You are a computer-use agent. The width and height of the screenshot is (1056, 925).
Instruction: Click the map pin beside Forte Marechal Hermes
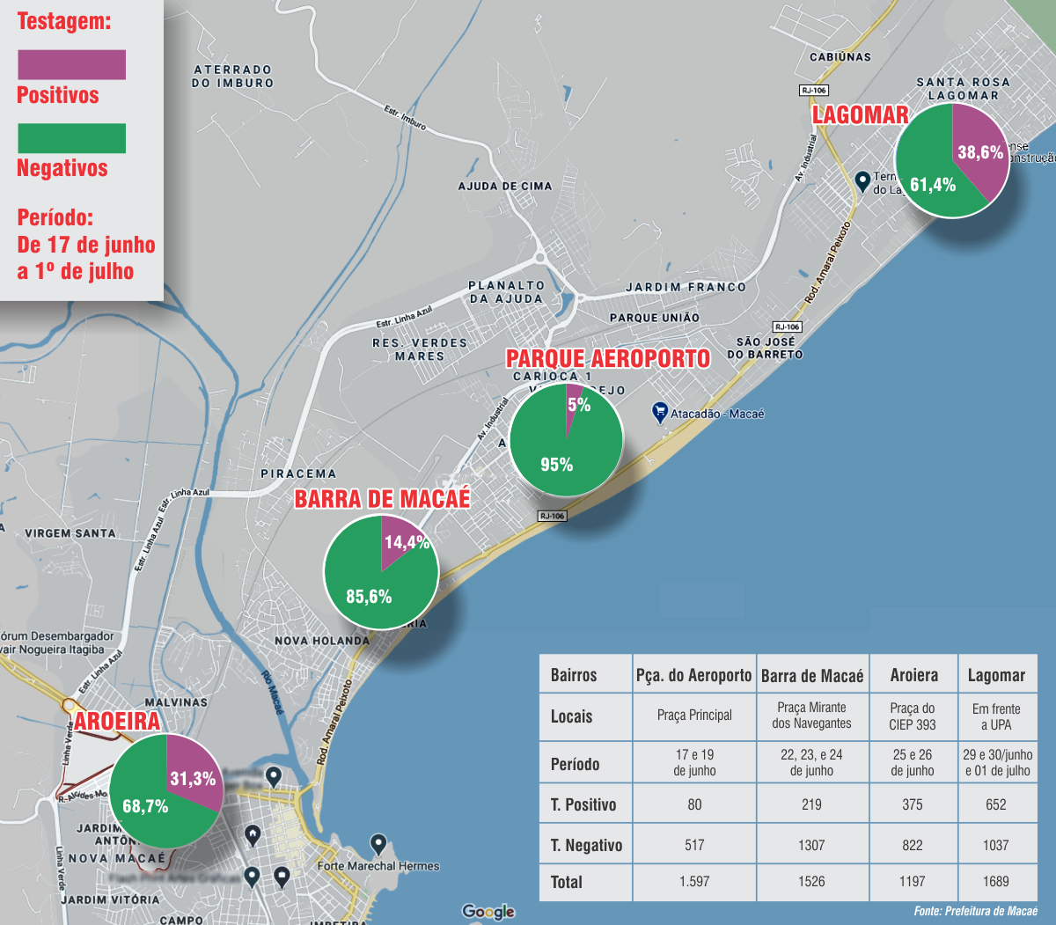pos(378,845)
